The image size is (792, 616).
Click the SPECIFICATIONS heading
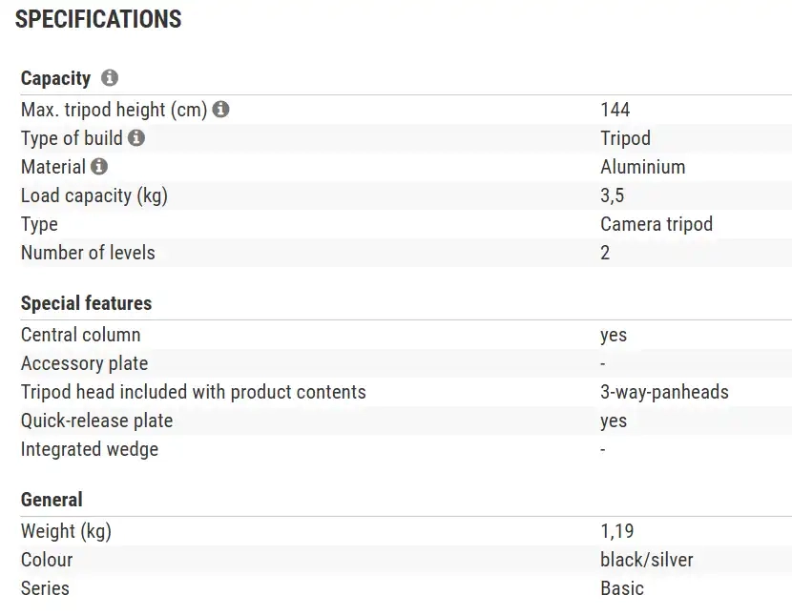(x=98, y=19)
